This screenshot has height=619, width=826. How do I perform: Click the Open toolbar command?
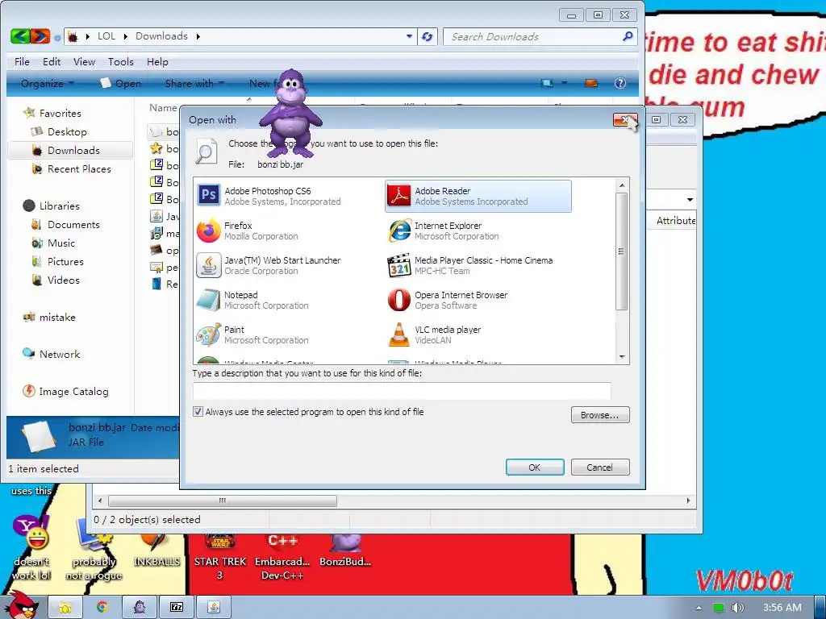coord(121,83)
